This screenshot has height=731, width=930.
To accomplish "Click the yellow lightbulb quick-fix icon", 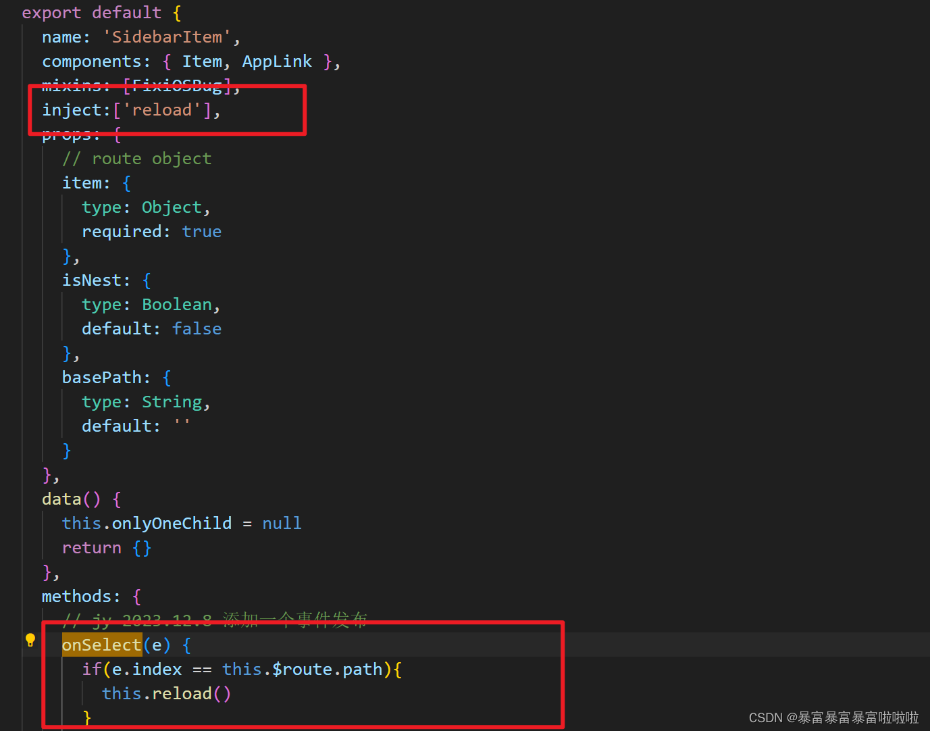I will pyautogui.click(x=30, y=640).
